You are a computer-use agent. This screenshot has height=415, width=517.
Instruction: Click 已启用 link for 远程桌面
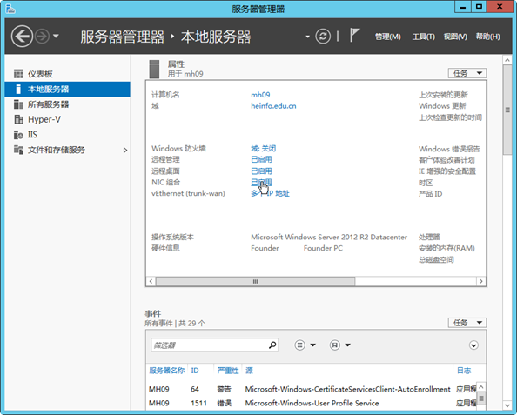[261, 171]
